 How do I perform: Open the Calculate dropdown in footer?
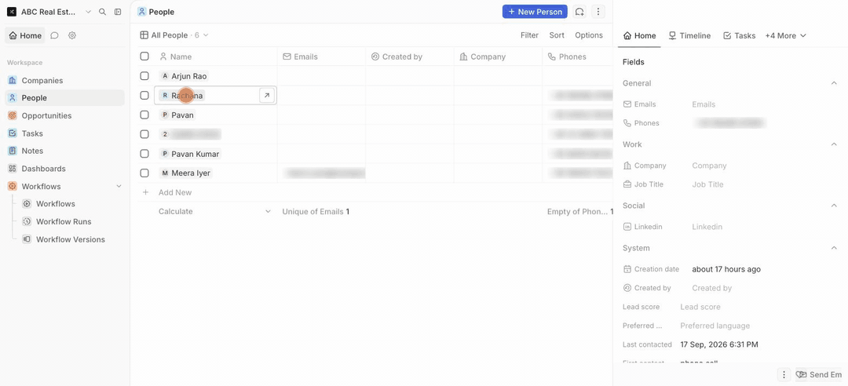point(214,211)
